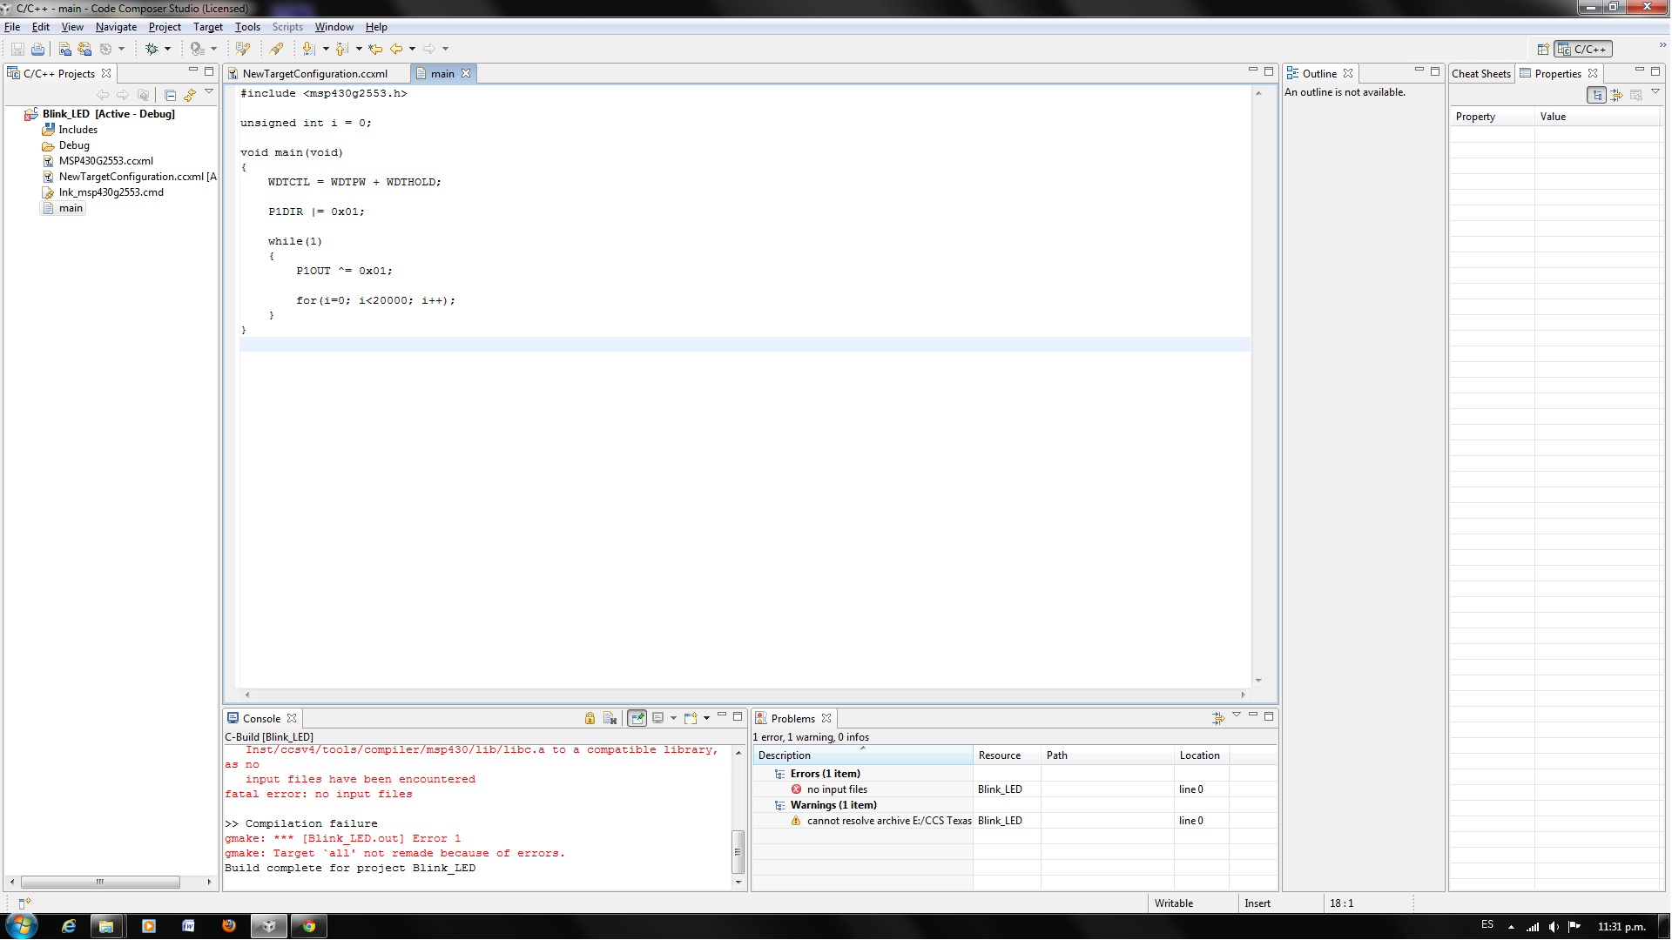Click Last Edit Location icon

click(375, 49)
